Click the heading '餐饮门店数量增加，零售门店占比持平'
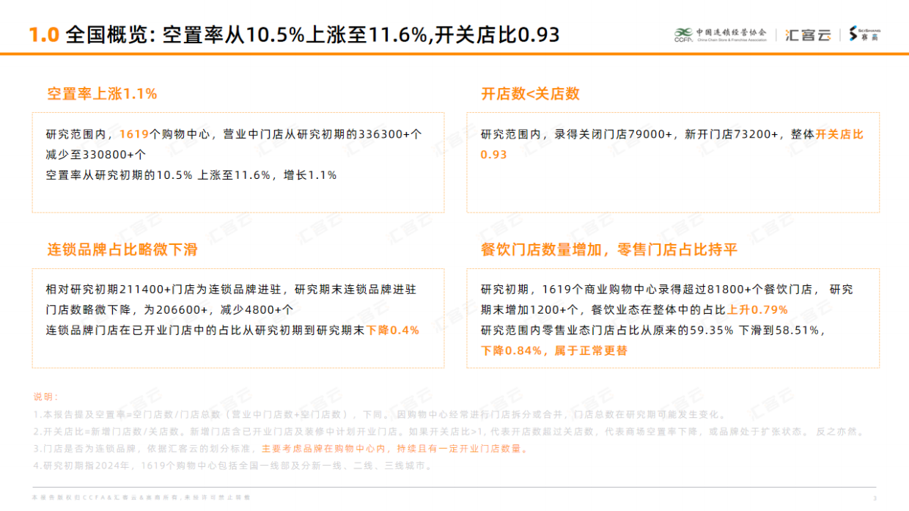Screen dimensions: 909x511 [x=609, y=250]
